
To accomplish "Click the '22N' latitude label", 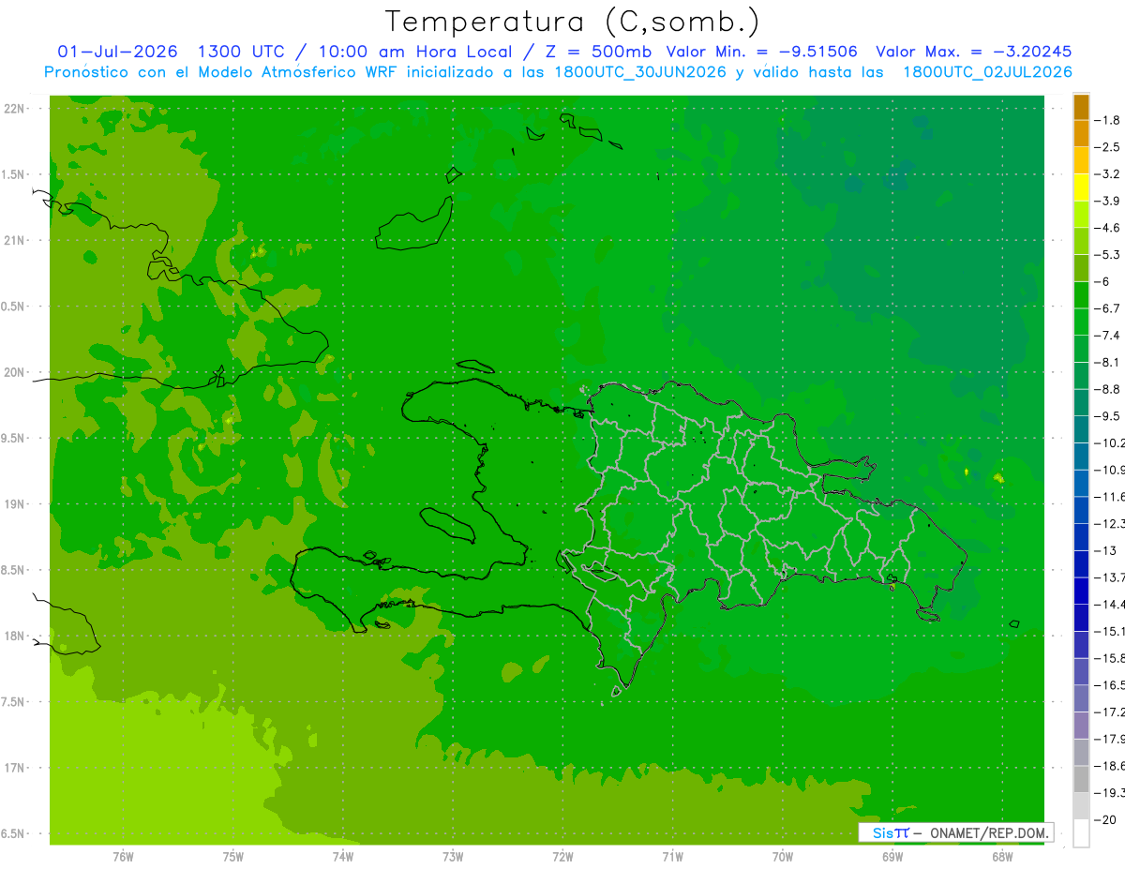I will [14, 109].
